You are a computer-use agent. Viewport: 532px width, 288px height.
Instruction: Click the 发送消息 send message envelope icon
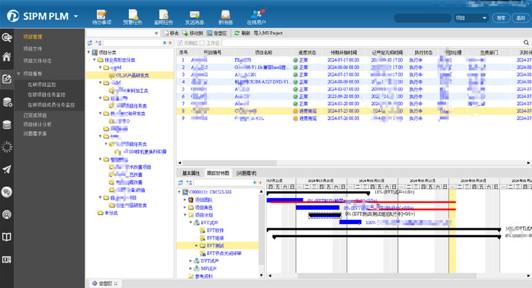coord(194,14)
